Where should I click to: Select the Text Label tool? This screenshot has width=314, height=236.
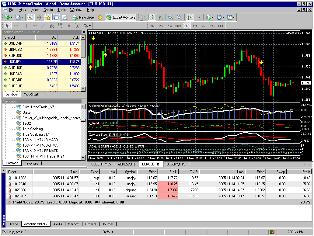pos(78,26)
